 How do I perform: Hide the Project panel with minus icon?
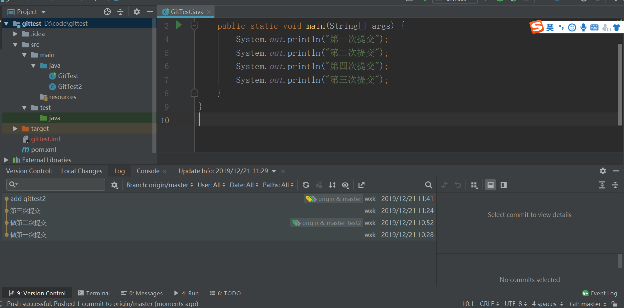pos(150,12)
